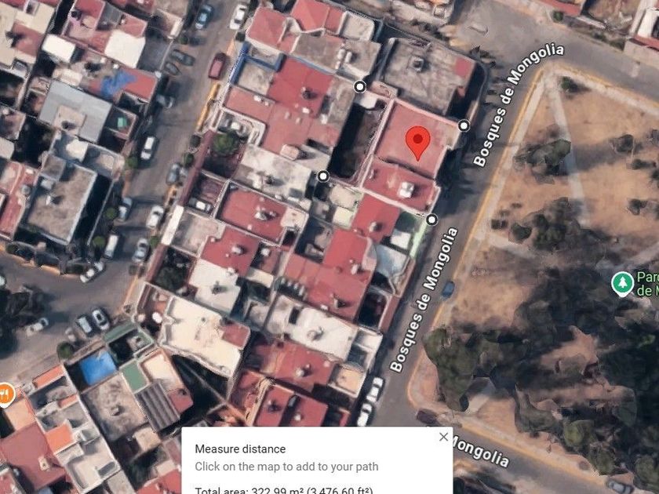
Task: Select the northernmost white measurement point
Action: click(x=360, y=87)
